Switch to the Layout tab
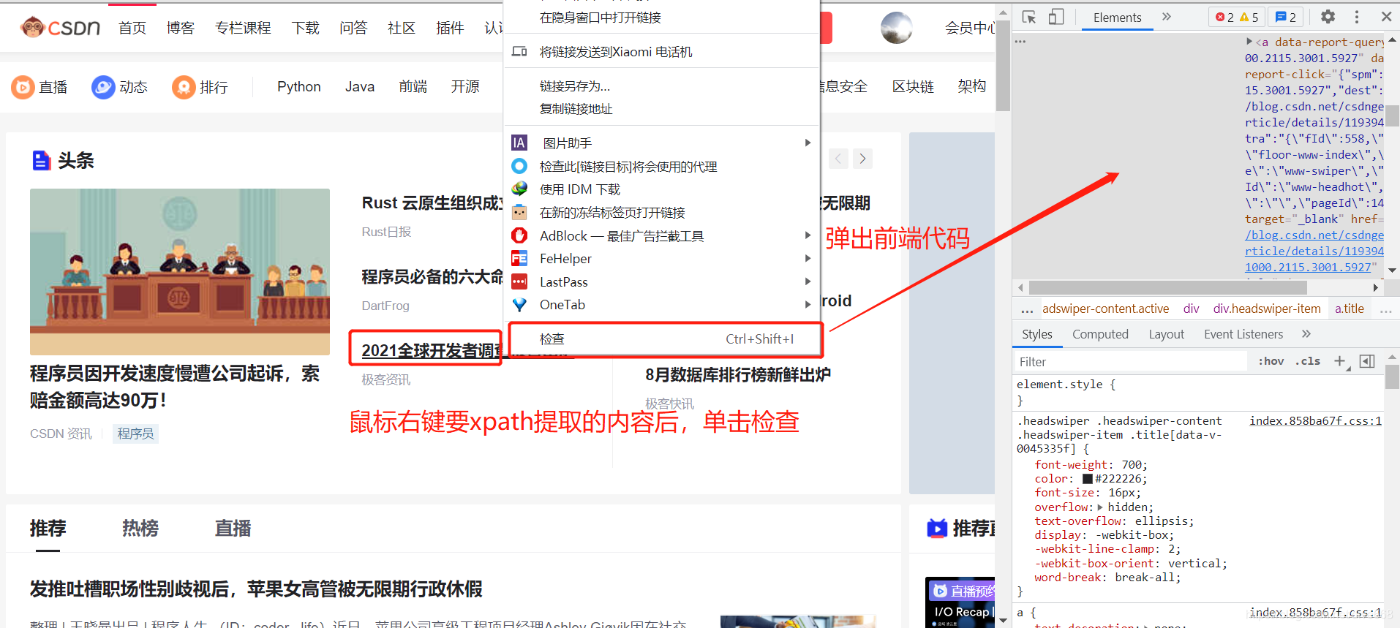 pyautogui.click(x=1166, y=334)
